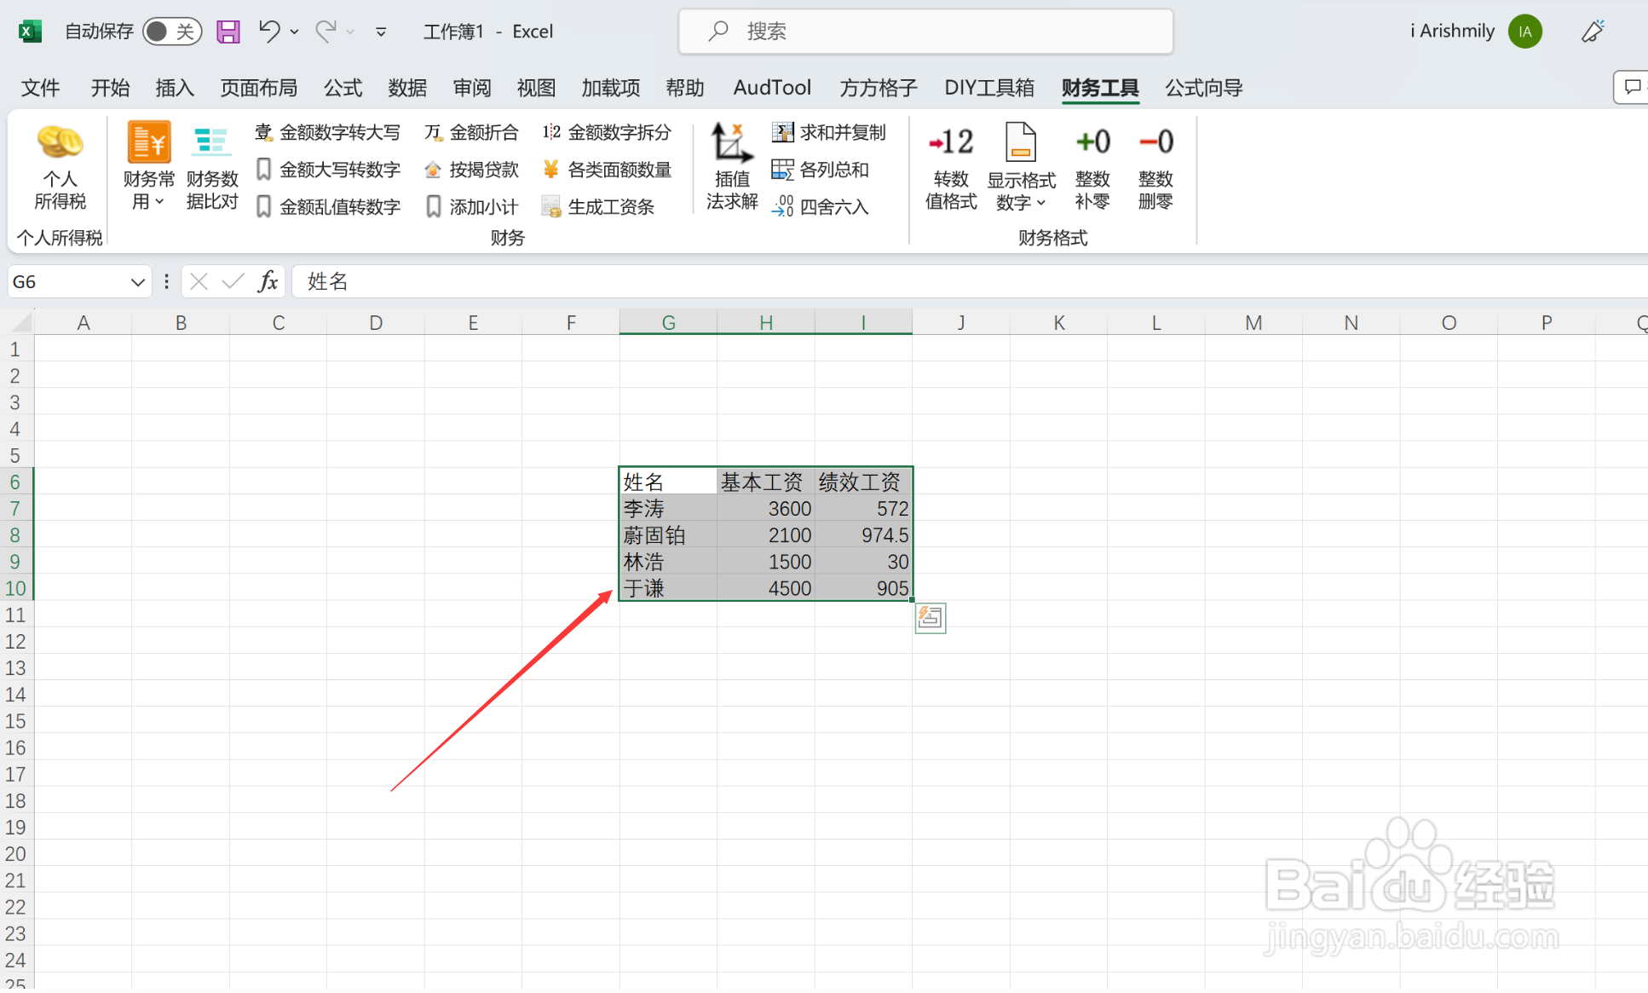This screenshot has height=993, width=1648.
Task: Select cell with value 974.5
Action: [x=863, y=535]
